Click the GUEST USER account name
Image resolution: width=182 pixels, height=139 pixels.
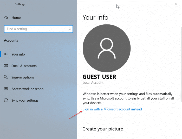[99, 77]
